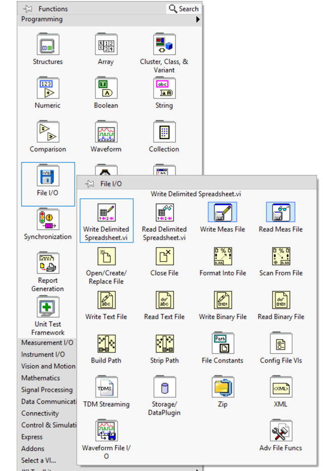Open the Express palette category
This screenshot has width=323, height=471.
[32, 437]
